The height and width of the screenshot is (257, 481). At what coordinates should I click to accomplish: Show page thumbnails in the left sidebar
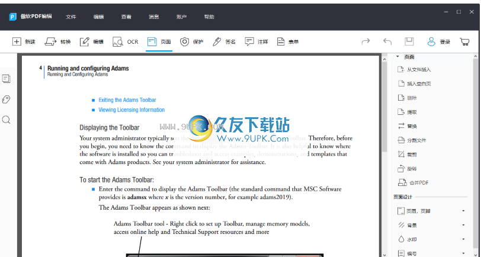(x=6, y=79)
